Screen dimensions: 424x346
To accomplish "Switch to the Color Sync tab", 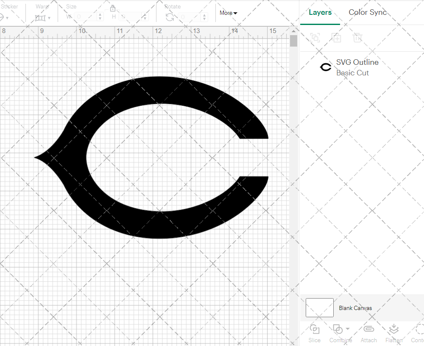I will coord(368,12).
